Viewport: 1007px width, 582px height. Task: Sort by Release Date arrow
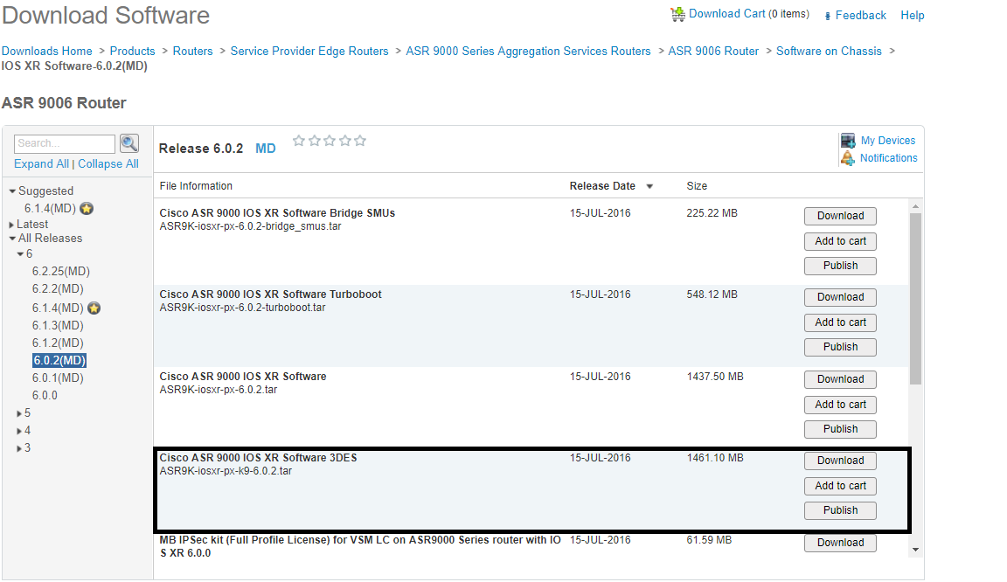(649, 187)
